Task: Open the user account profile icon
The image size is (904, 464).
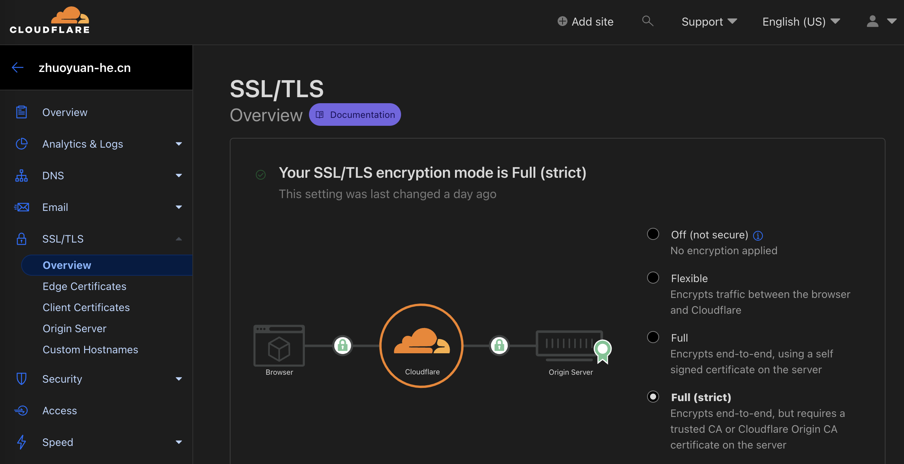Action: pyautogui.click(x=872, y=21)
